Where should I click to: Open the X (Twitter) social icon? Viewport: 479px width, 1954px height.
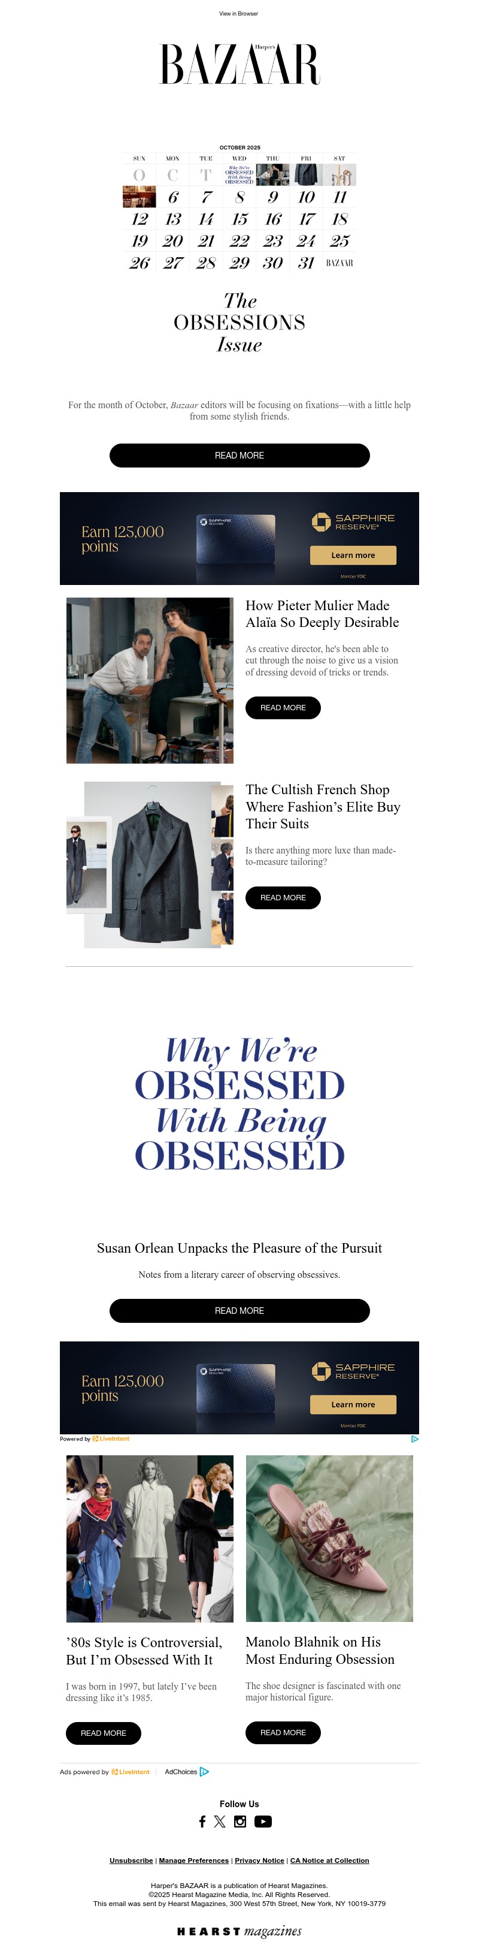pyautogui.click(x=220, y=1820)
